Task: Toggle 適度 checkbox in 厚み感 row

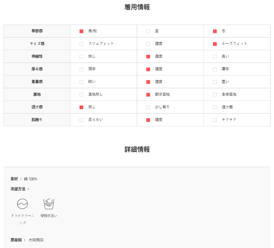Action: (148, 69)
